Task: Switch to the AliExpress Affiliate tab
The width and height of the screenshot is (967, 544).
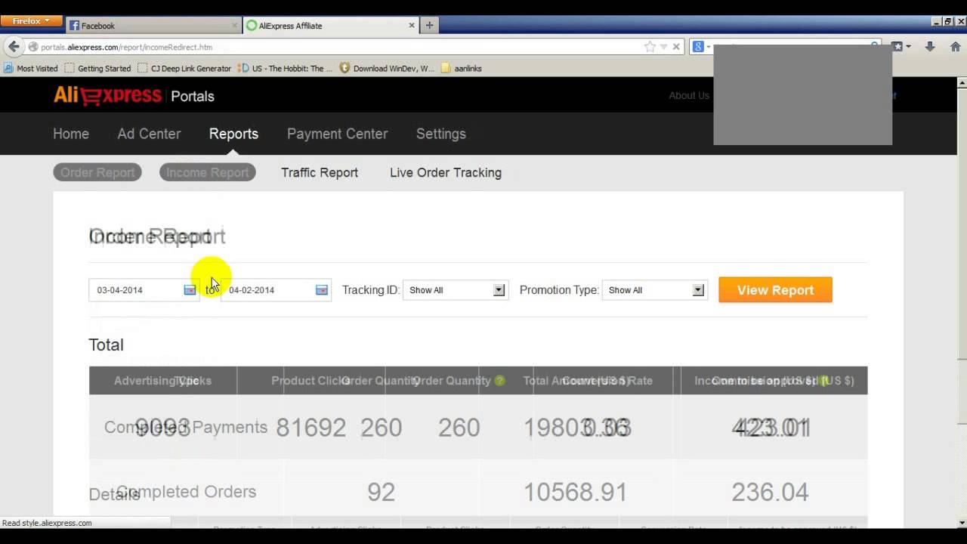Action: coord(331,26)
